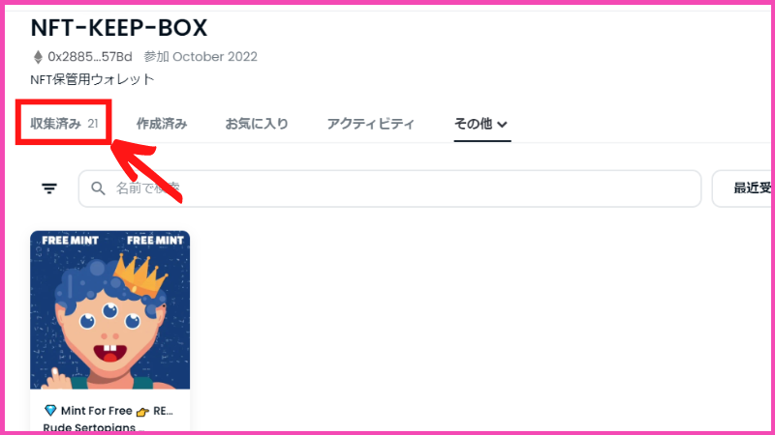Click the magnifier icon in the search bar
775x435 pixels.
coord(98,188)
